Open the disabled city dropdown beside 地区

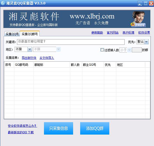tap(58, 49)
